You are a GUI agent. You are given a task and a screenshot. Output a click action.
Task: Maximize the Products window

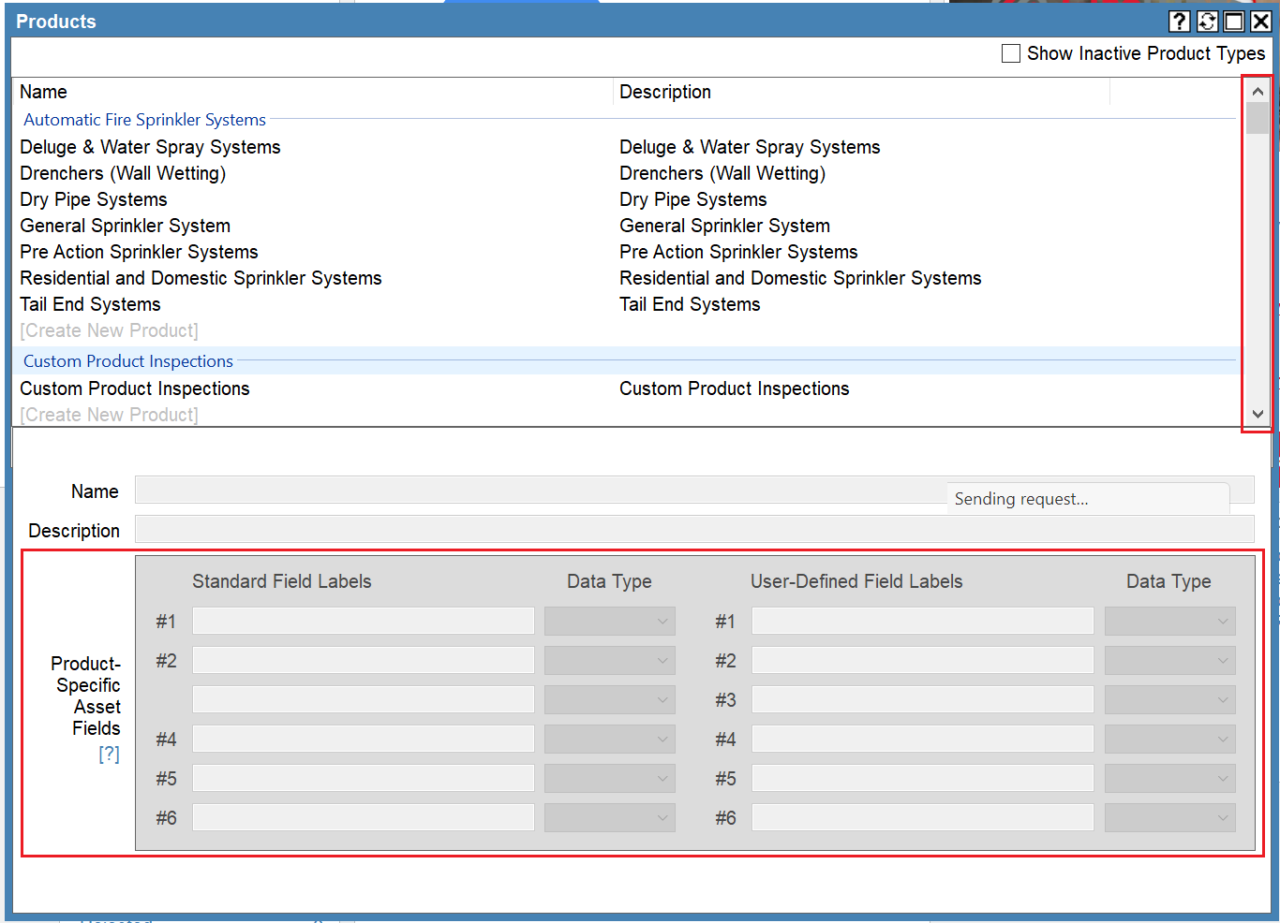tap(1234, 22)
